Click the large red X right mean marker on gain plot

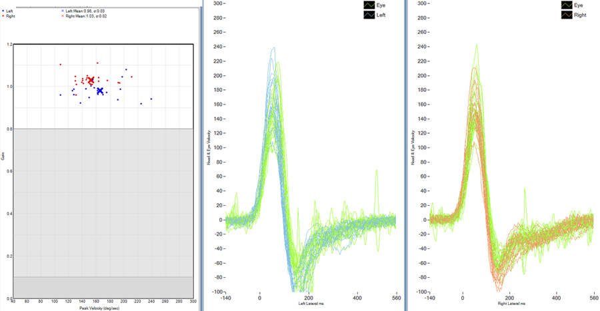coord(91,81)
